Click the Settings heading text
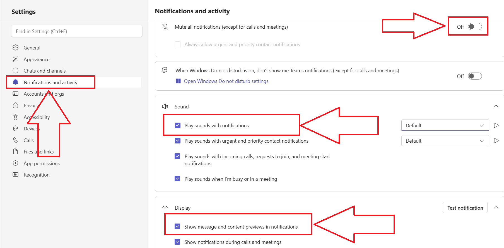Screen dimensions: 504x248 [x=23, y=12]
